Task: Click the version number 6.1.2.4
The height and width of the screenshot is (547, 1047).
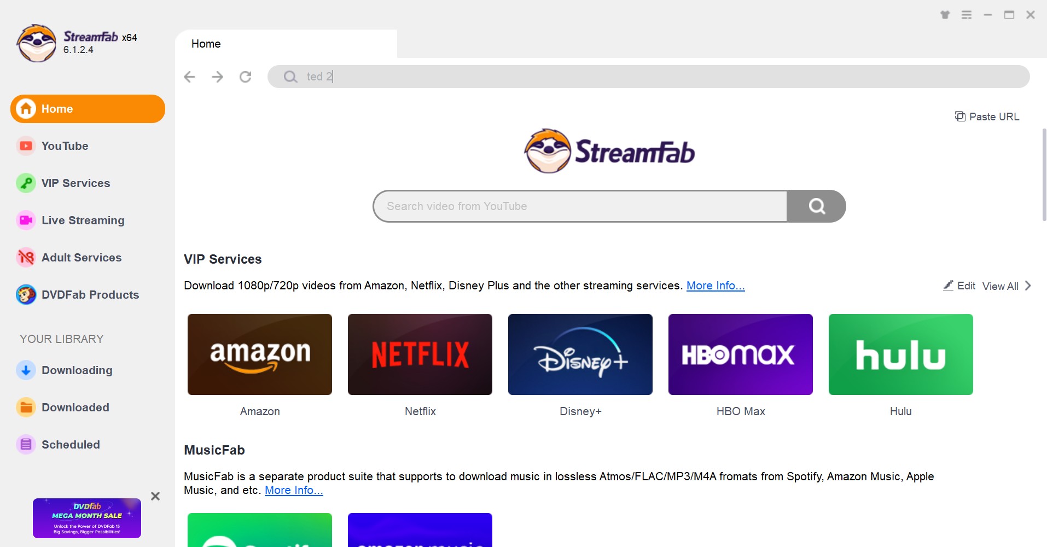Action: tap(78, 50)
